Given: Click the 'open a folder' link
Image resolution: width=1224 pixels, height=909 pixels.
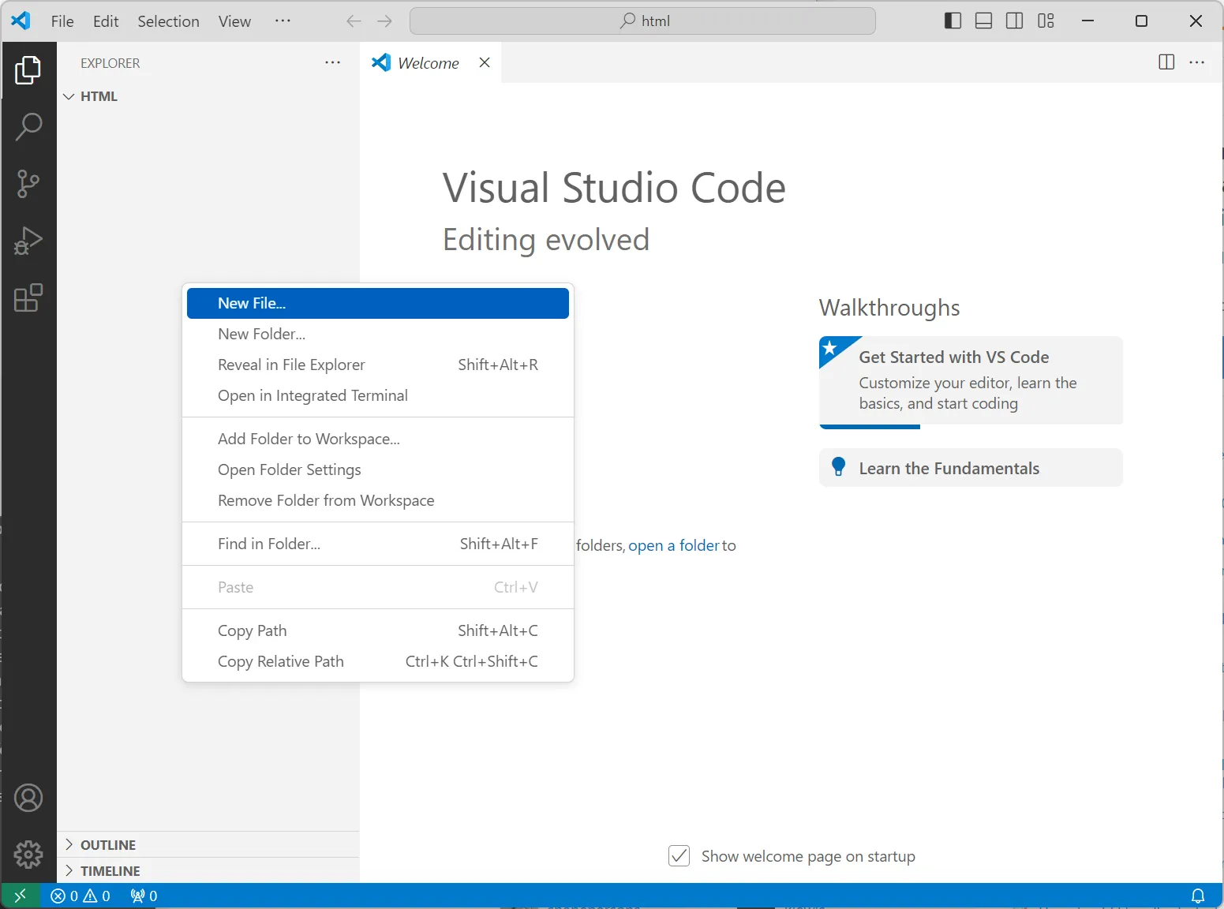Looking at the screenshot, I should [x=673, y=546].
